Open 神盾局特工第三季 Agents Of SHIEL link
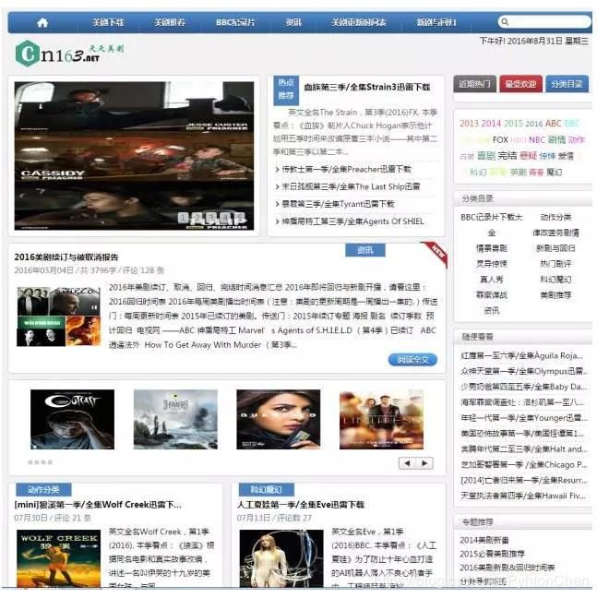Screen dimensions: 597x598 click(352, 221)
